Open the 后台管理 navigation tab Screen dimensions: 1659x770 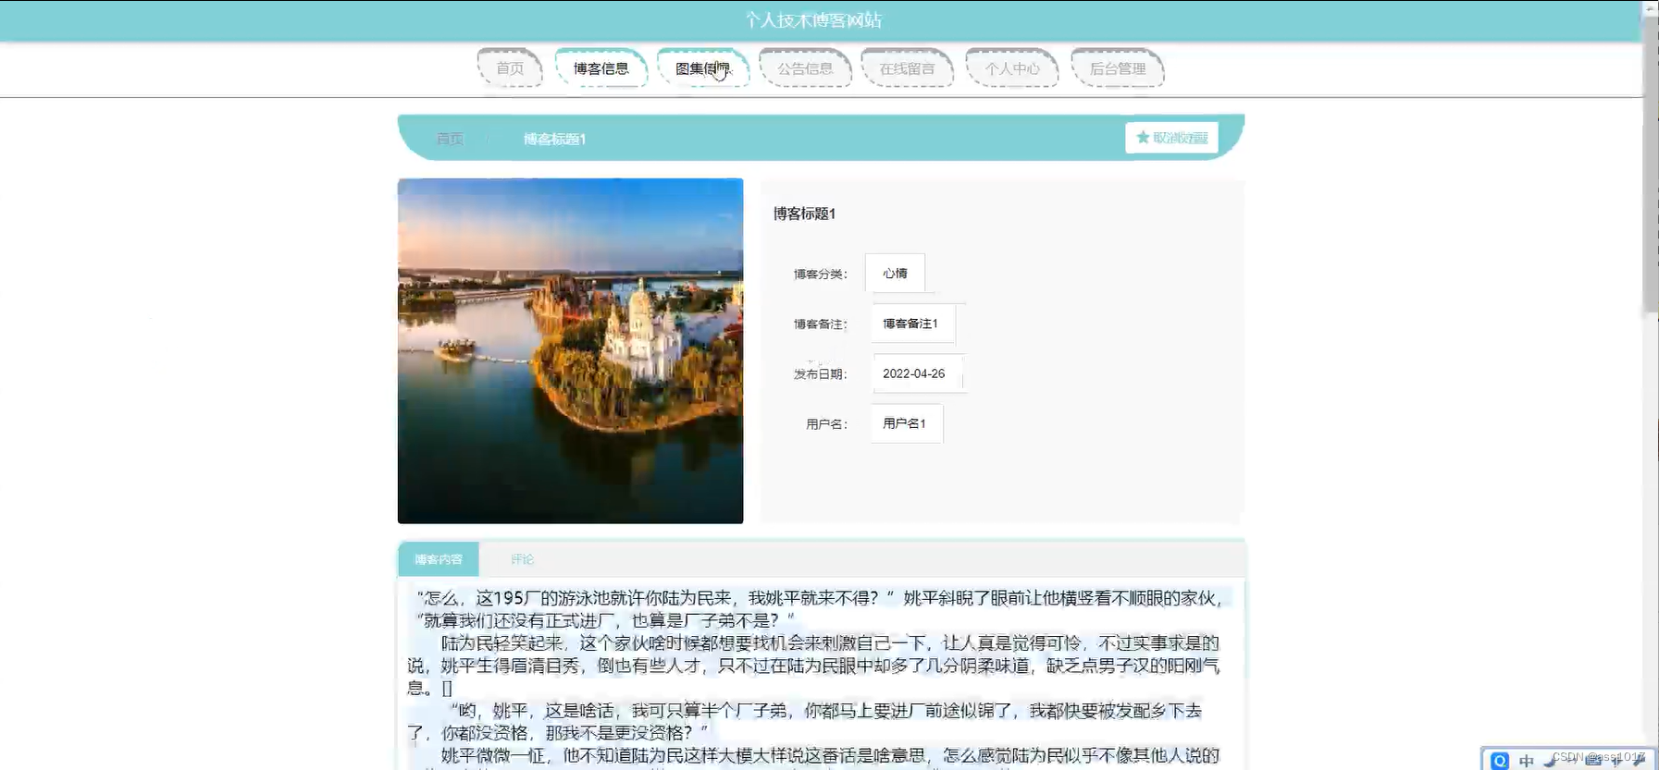pos(1118,68)
